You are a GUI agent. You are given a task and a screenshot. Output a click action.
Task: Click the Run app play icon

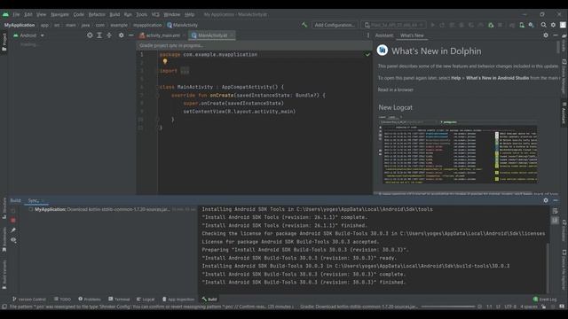432,25
